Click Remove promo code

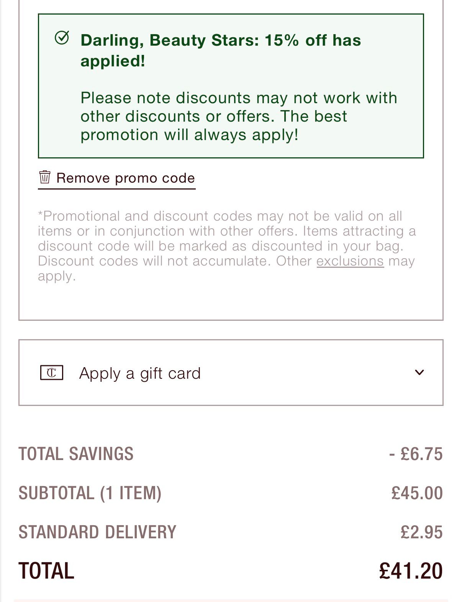pyautogui.click(x=125, y=178)
